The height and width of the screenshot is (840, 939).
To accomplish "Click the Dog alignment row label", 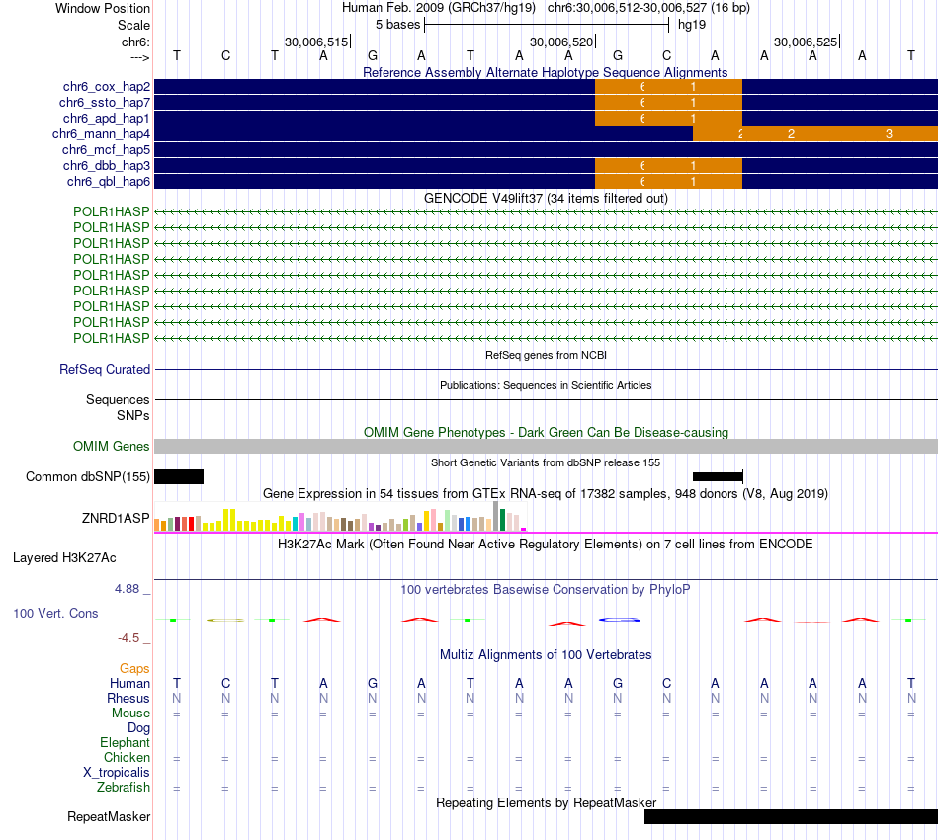I will 138,728.
